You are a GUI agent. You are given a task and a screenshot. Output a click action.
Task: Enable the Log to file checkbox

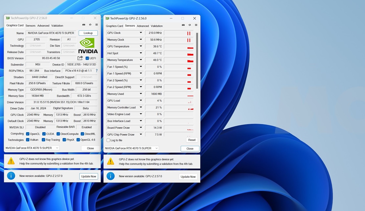[x=108, y=140]
